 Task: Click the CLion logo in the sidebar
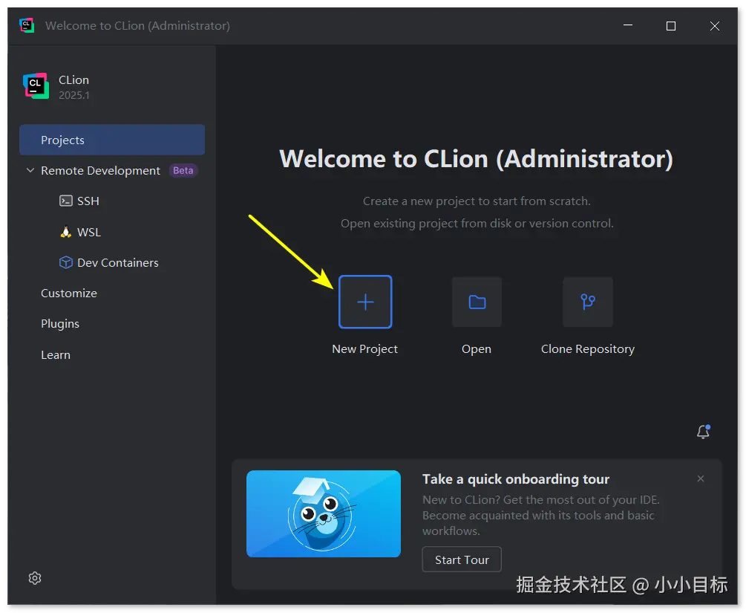(36, 85)
